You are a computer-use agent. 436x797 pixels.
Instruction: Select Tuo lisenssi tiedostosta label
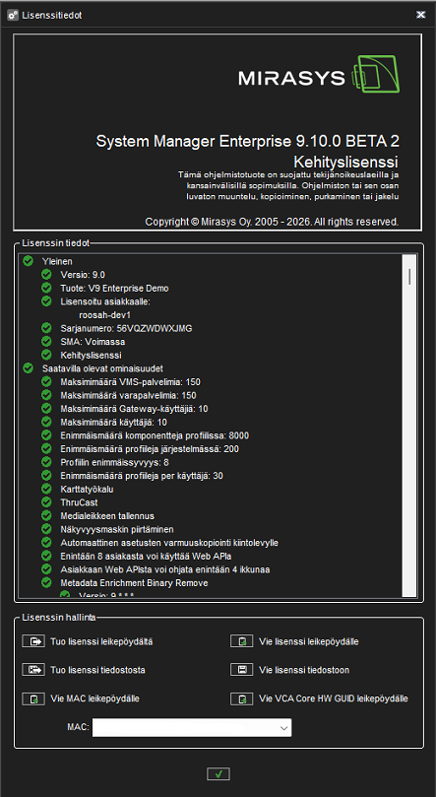(98, 670)
